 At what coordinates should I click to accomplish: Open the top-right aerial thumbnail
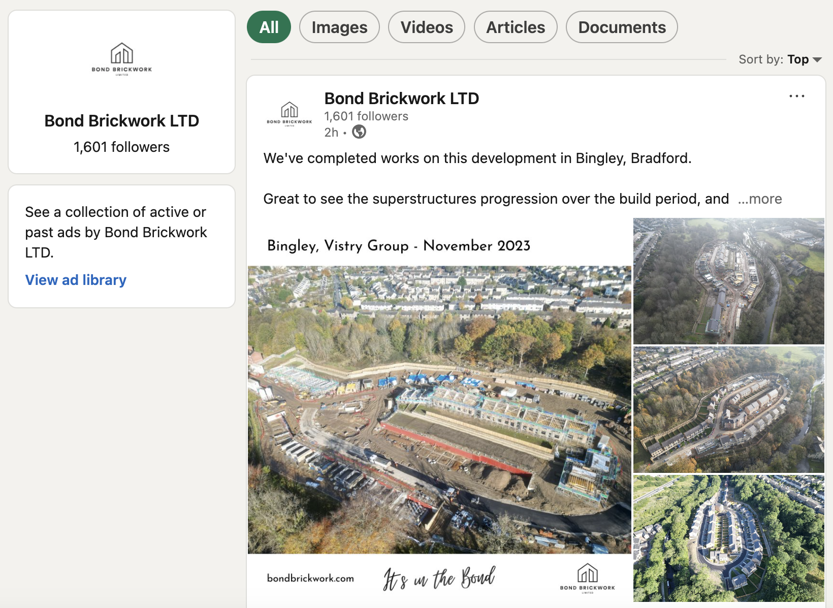728,281
